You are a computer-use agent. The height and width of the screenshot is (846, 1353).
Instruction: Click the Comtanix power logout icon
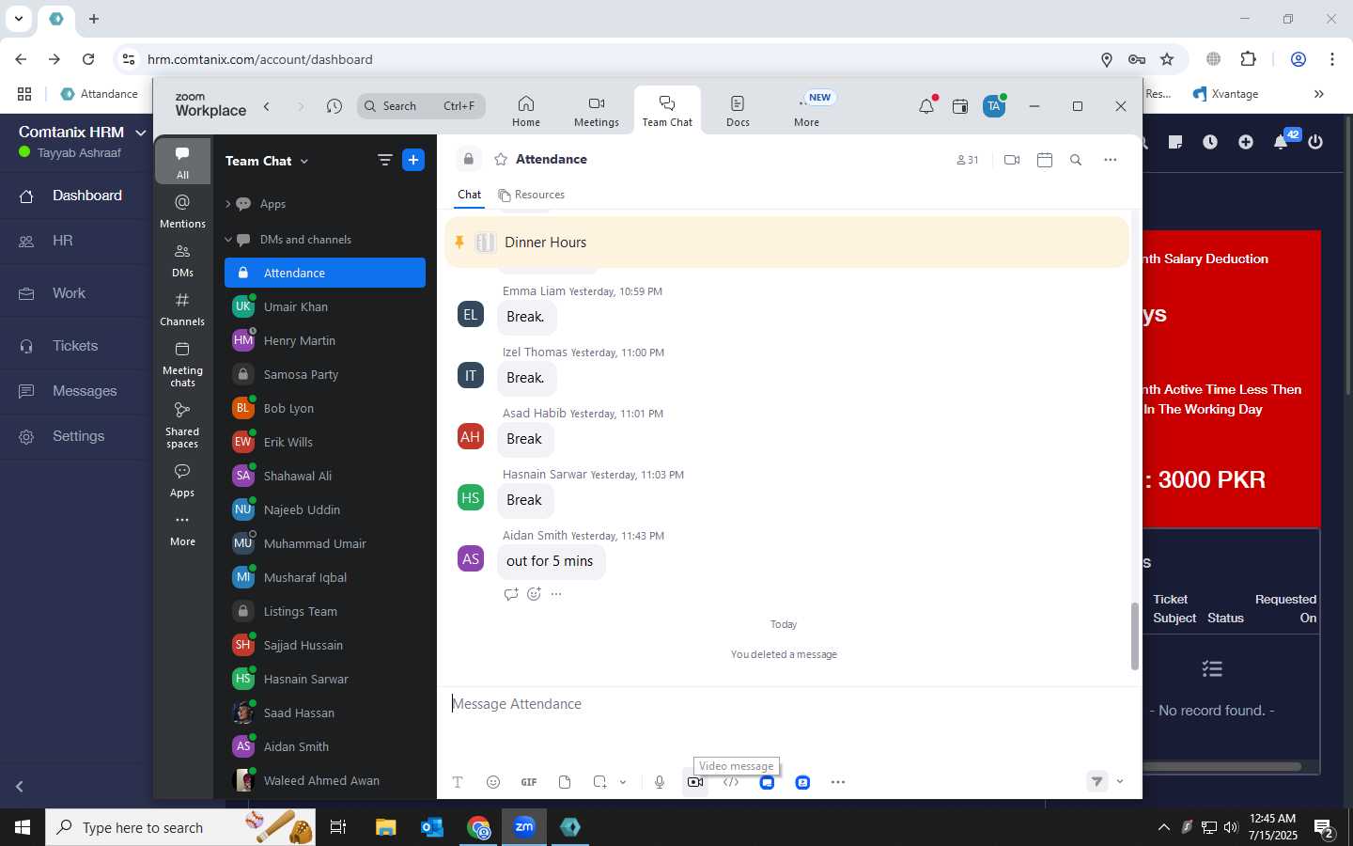click(x=1315, y=142)
